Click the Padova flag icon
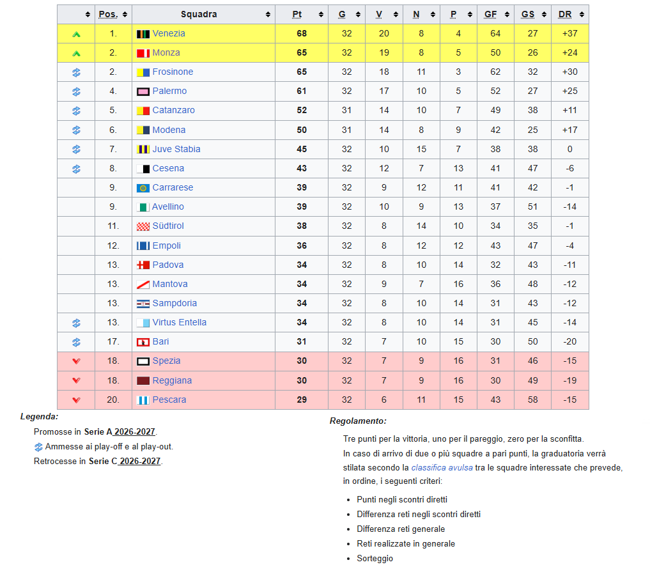 pyautogui.click(x=143, y=265)
